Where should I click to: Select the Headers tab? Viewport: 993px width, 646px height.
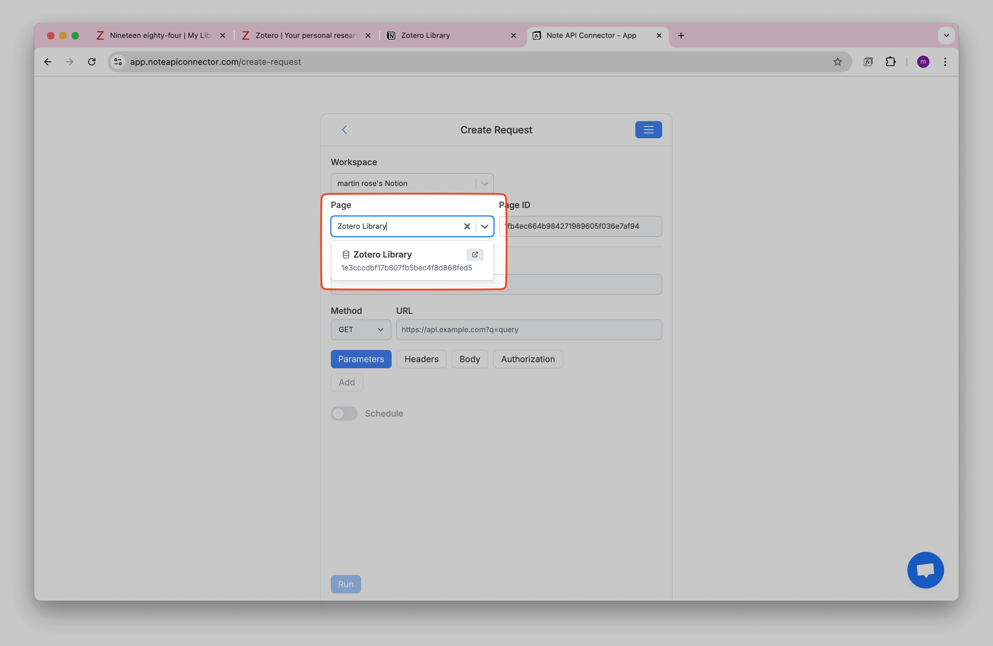(421, 359)
